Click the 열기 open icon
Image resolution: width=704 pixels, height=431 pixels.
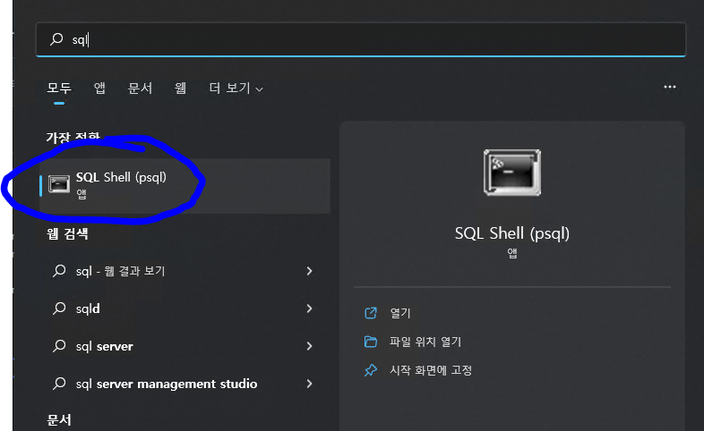371,313
